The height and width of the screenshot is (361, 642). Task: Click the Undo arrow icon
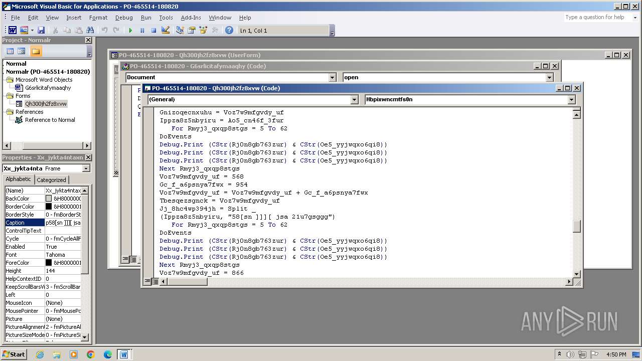104,31
